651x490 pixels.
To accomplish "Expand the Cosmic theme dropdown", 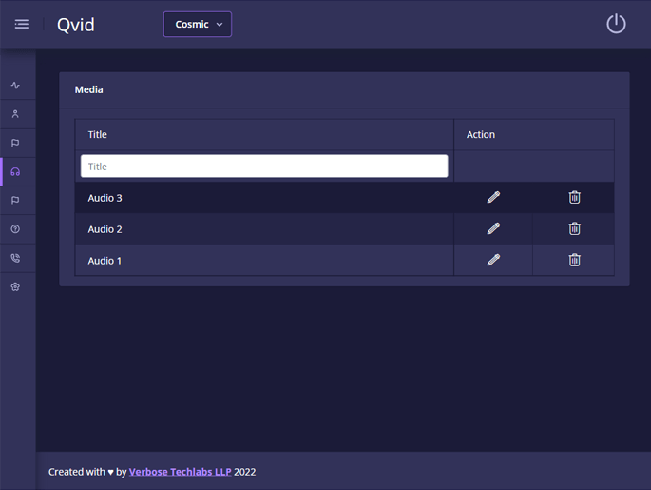I will coord(198,25).
